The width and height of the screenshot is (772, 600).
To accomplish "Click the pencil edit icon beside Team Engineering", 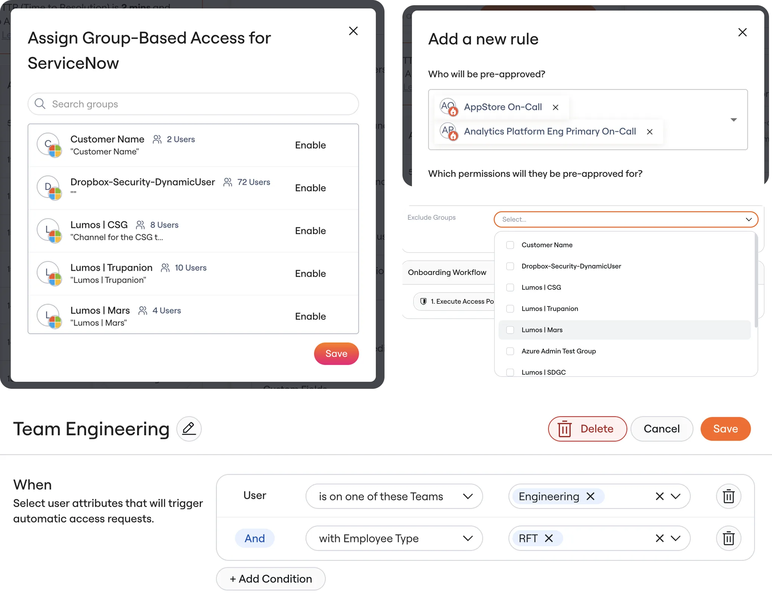I will (189, 429).
